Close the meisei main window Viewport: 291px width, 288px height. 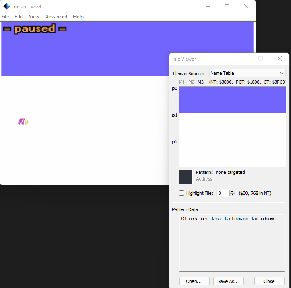(x=246, y=6)
